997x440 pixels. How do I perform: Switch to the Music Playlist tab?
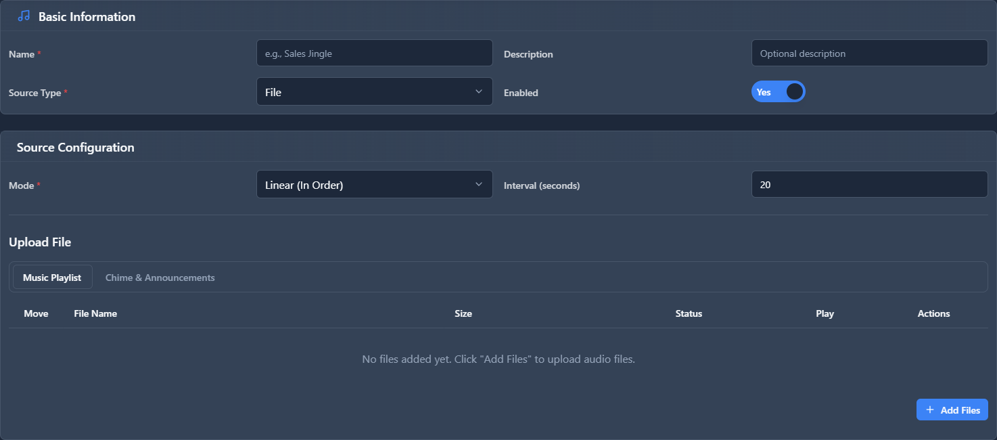(x=52, y=278)
